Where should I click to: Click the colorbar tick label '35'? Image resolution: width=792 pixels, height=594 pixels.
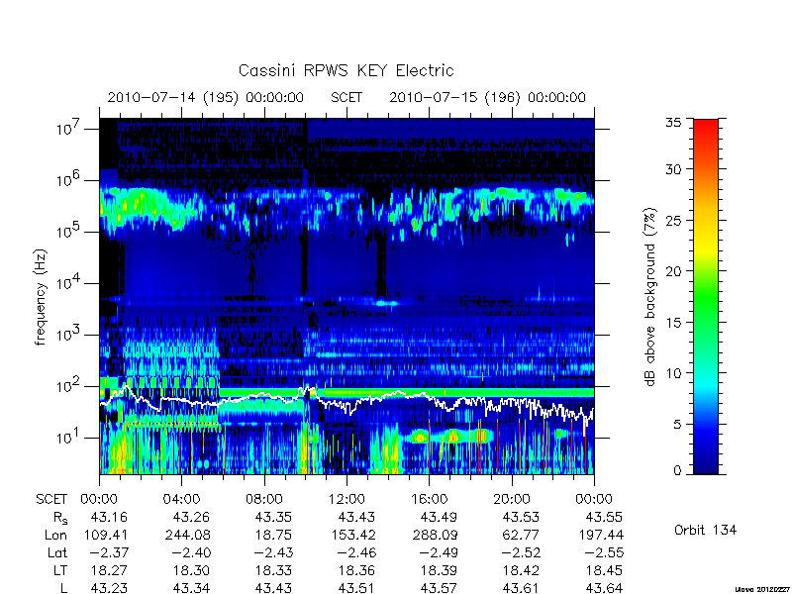click(x=673, y=122)
